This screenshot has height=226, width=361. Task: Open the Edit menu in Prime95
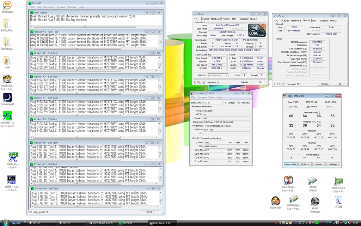[x=39, y=7]
